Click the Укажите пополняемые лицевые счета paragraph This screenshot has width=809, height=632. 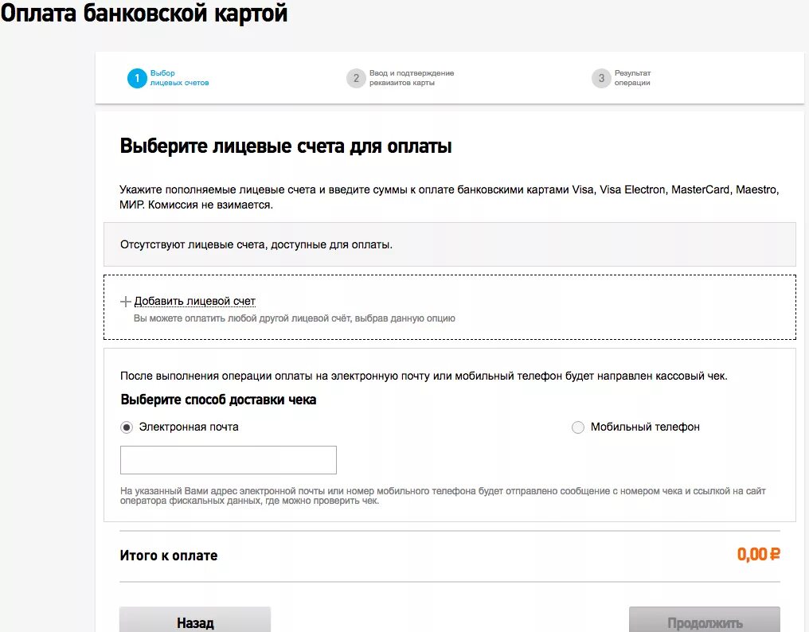click(x=449, y=197)
